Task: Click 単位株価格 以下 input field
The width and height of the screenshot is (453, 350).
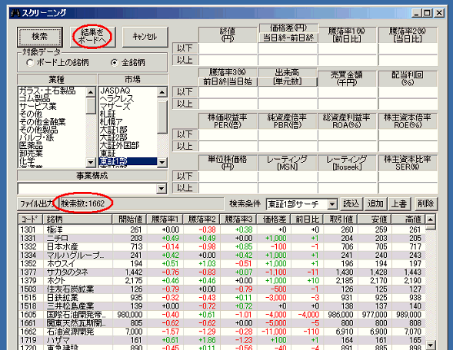Action: pyautogui.click(x=228, y=177)
